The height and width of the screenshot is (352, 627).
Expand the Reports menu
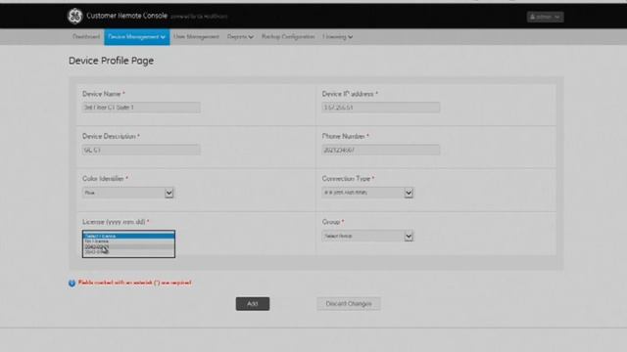click(240, 37)
